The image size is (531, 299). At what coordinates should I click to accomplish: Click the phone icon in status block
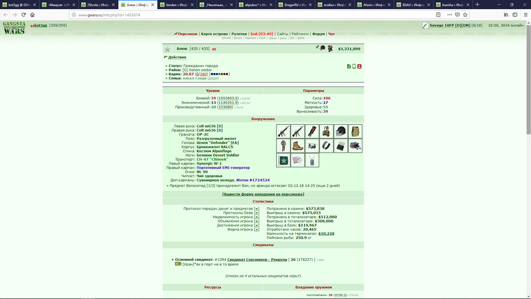(354, 66)
